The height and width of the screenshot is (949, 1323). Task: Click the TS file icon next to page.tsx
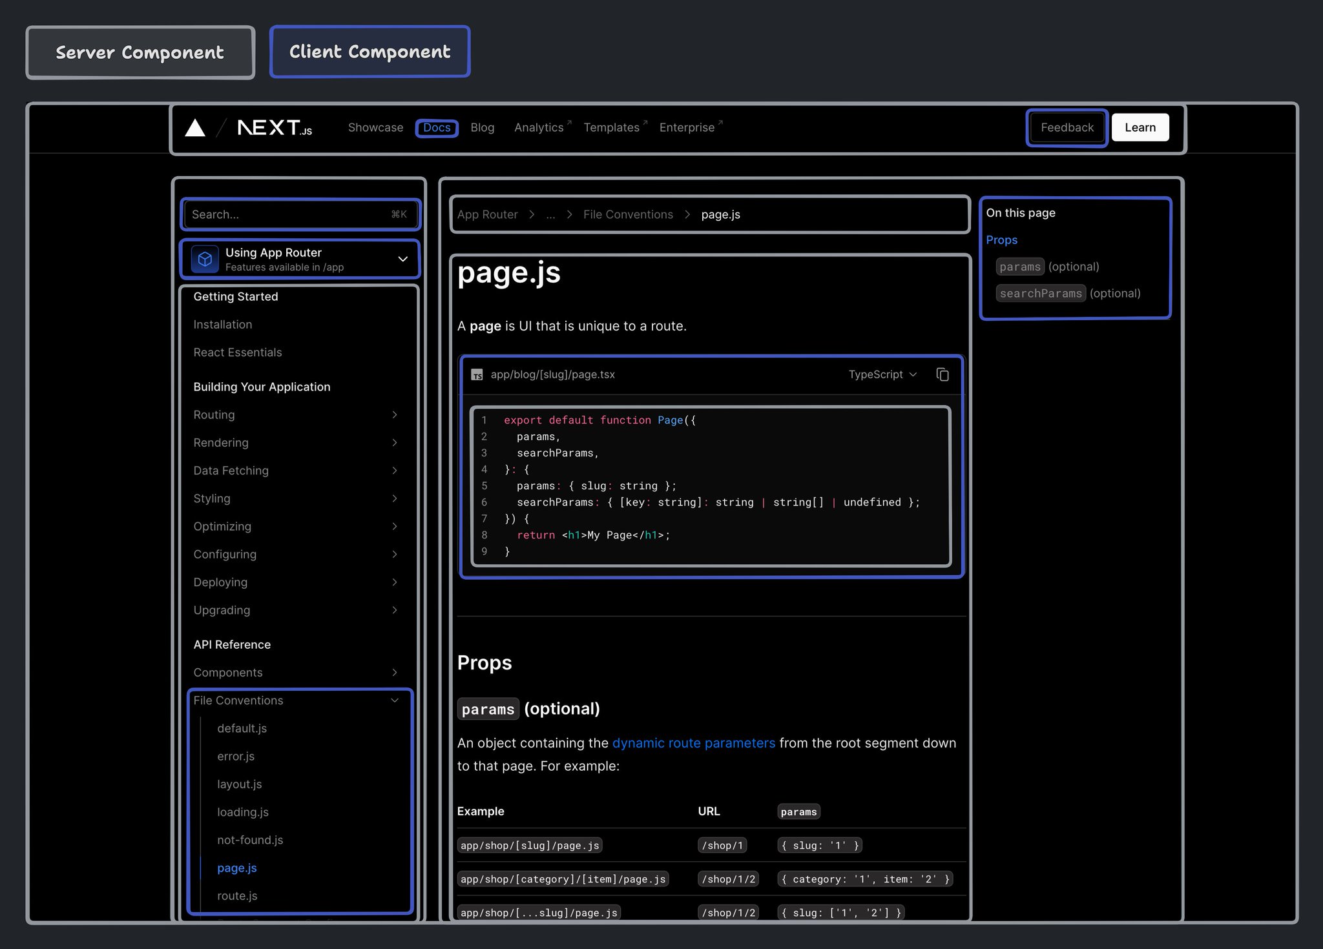coord(477,375)
